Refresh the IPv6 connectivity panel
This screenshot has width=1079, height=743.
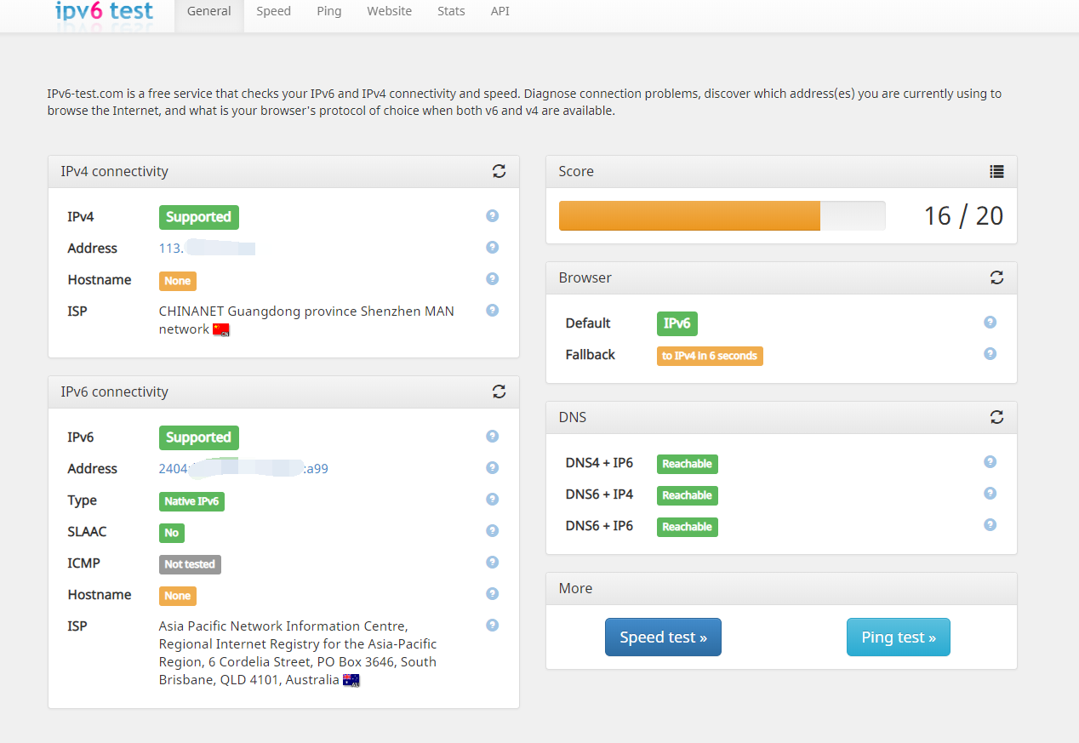(x=500, y=392)
